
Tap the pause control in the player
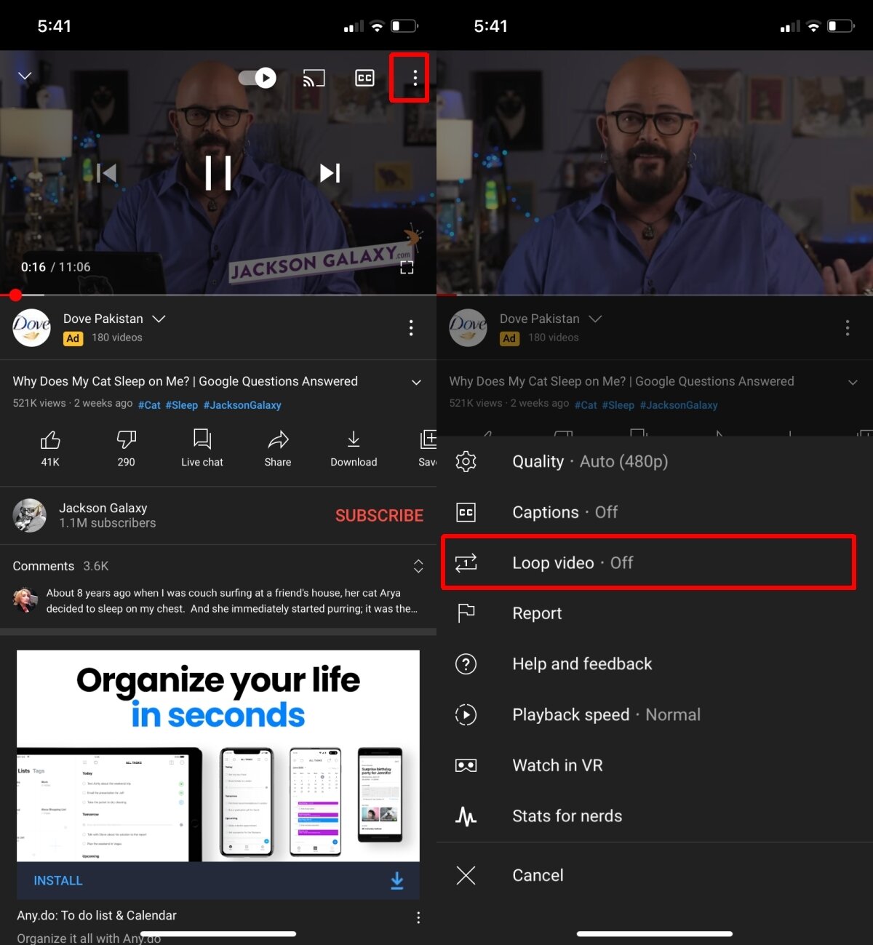[218, 172]
